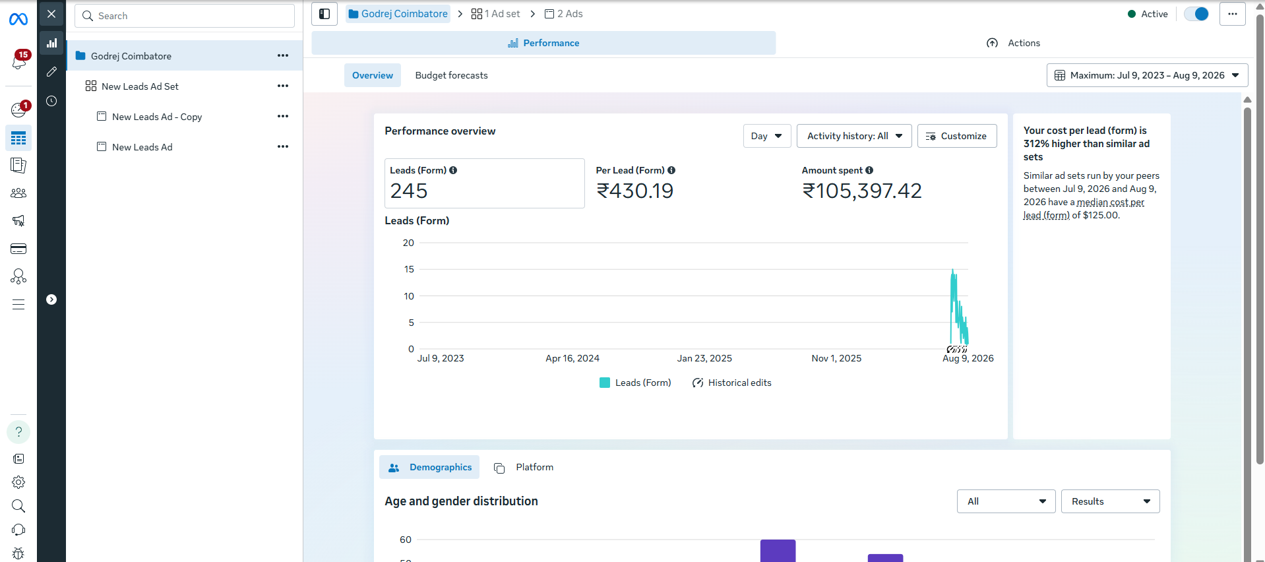This screenshot has height=562, width=1265.
Task: Open the ads reporting pages icon
Action: point(18,166)
